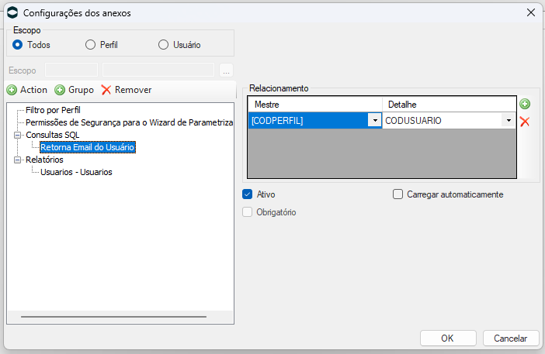The width and height of the screenshot is (545, 354).
Task: Add relationship row with green plus icon
Action: click(x=525, y=104)
